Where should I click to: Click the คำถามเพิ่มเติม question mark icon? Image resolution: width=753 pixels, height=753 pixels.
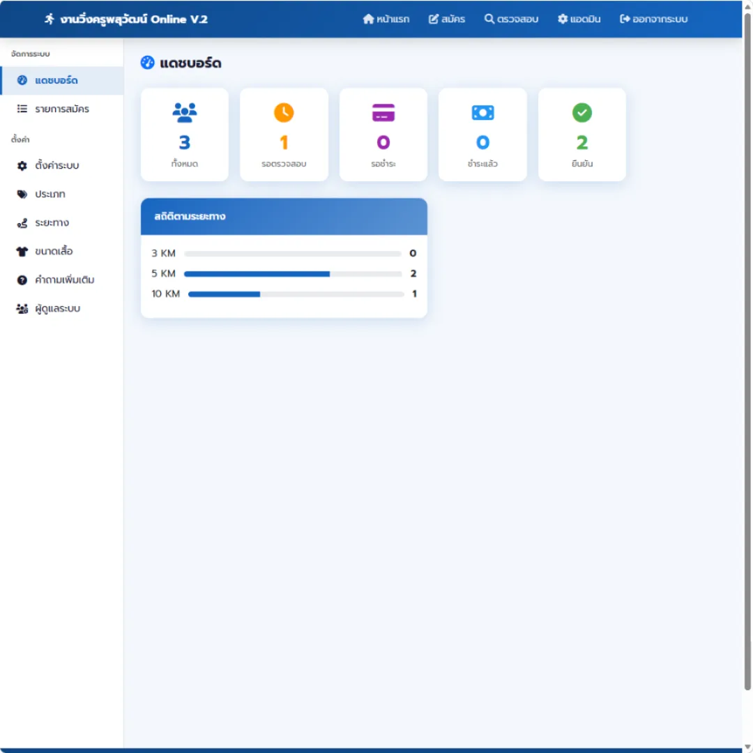point(22,280)
